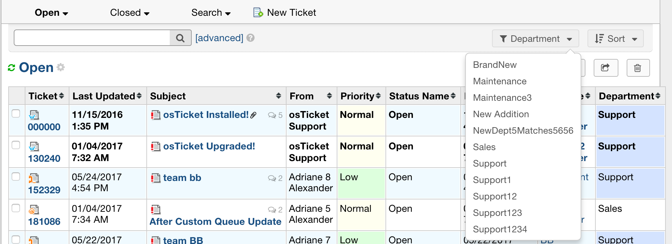Image resolution: width=672 pixels, height=244 pixels.
Task: Click ticket 152329 source icon
Action: point(34,178)
